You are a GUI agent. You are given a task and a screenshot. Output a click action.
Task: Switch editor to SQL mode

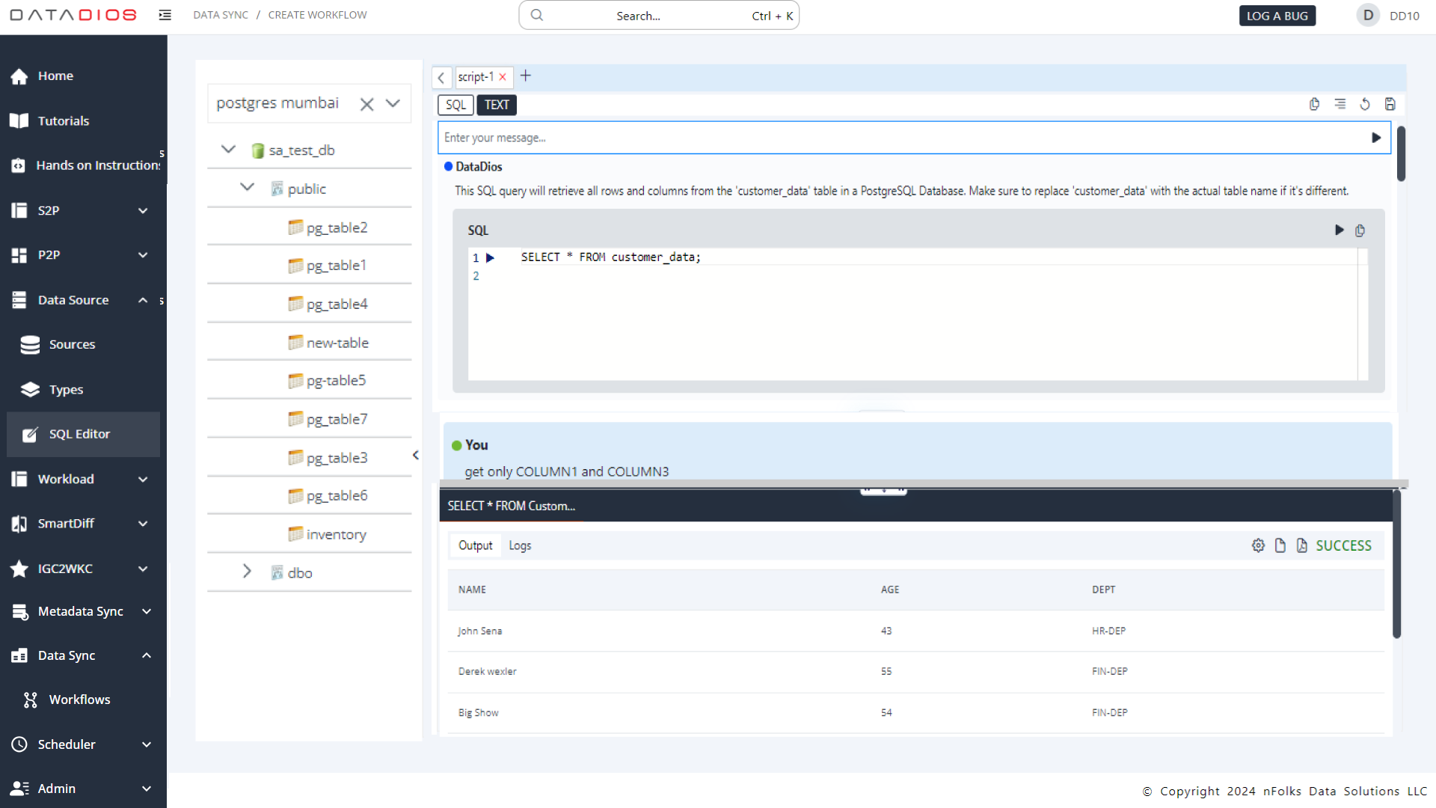pos(455,105)
